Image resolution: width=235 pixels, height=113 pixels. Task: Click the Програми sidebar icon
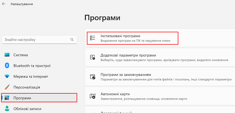(7, 98)
